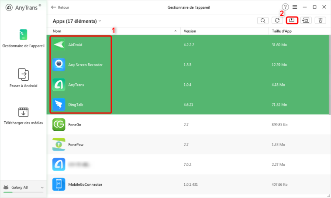The height and width of the screenshot is (198, 331).
Task: Click the AnyTrans app row icon
Action: point(59,85)
